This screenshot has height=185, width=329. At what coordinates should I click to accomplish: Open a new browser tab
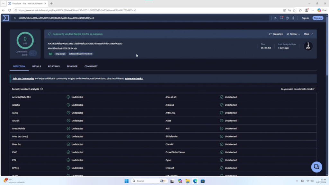[x=51, y=3]
